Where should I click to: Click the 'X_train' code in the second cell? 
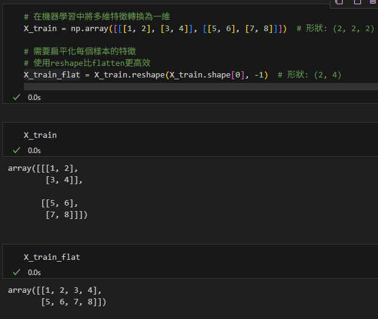click(40, 135)
